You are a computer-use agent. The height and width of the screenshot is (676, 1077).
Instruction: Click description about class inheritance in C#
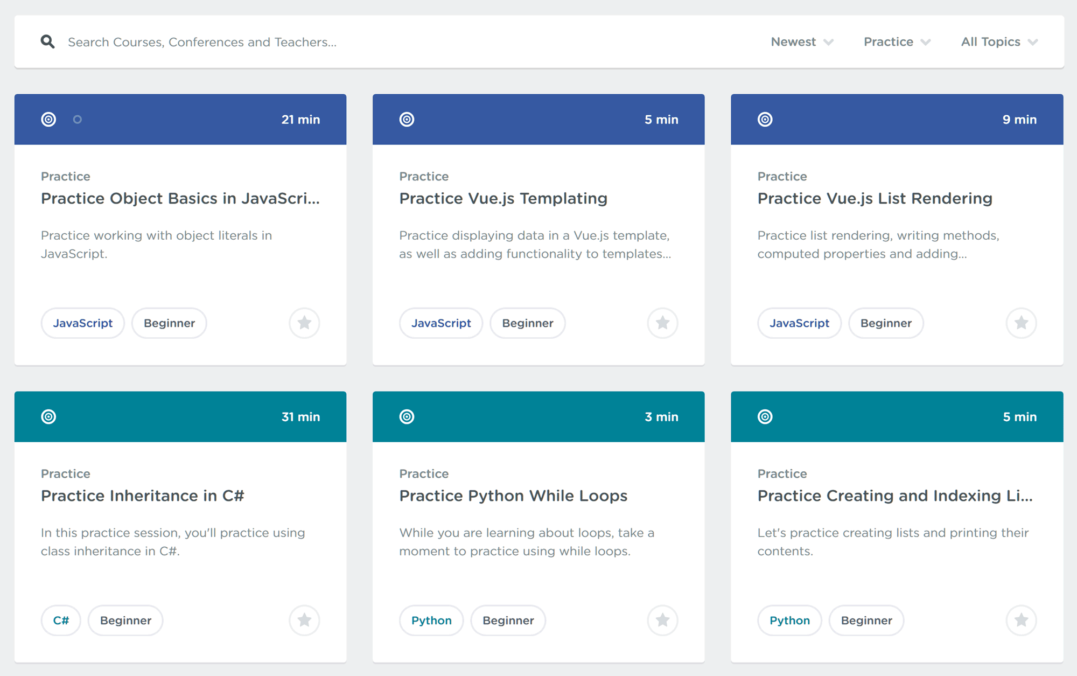[173, 542]
